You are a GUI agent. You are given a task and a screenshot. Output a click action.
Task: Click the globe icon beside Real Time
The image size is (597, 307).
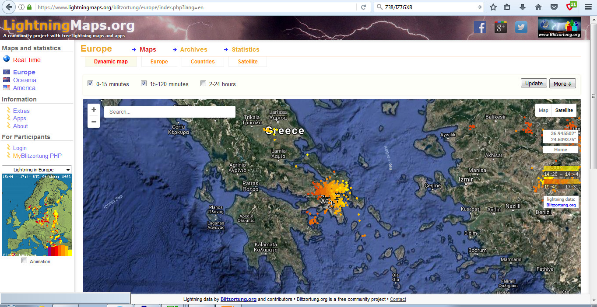tap(6, 59)
